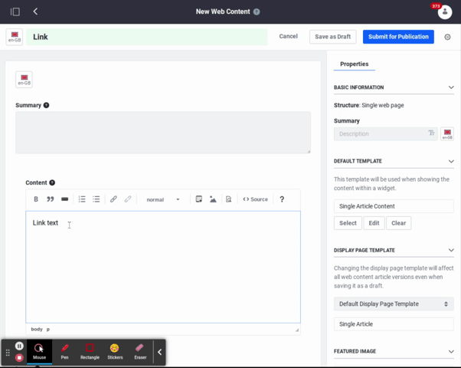461x368 pixels.
Task: Show help for the Summary field
Action: (47, 105)
